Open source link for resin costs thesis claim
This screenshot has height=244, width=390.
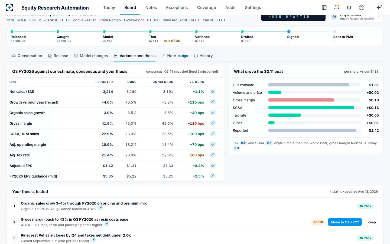coord(107,224)
